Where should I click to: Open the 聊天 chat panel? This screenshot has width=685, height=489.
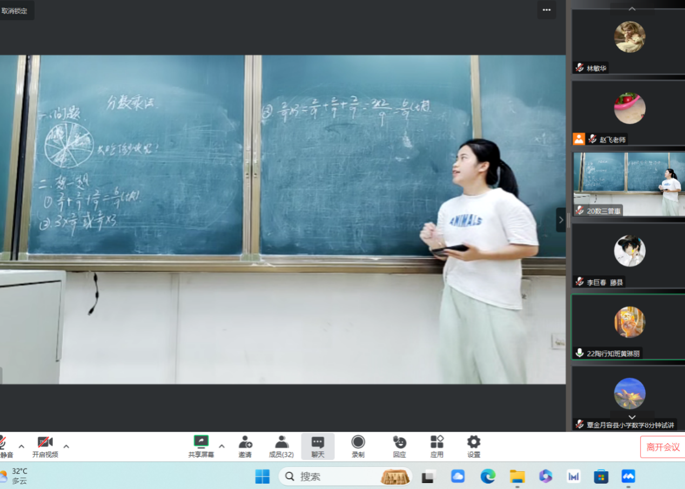click(318, 443)
